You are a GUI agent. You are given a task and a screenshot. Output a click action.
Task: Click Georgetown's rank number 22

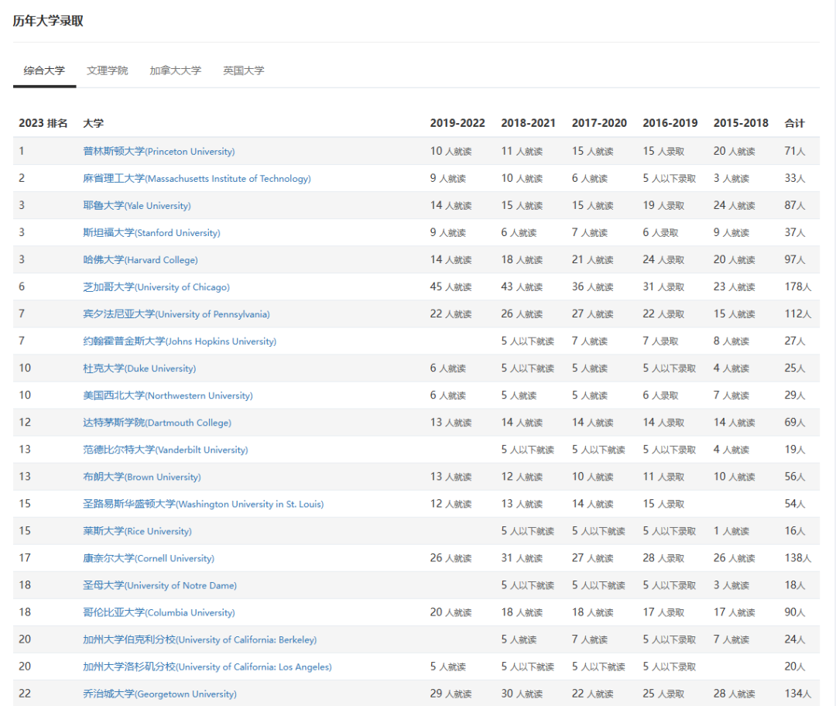25,694
